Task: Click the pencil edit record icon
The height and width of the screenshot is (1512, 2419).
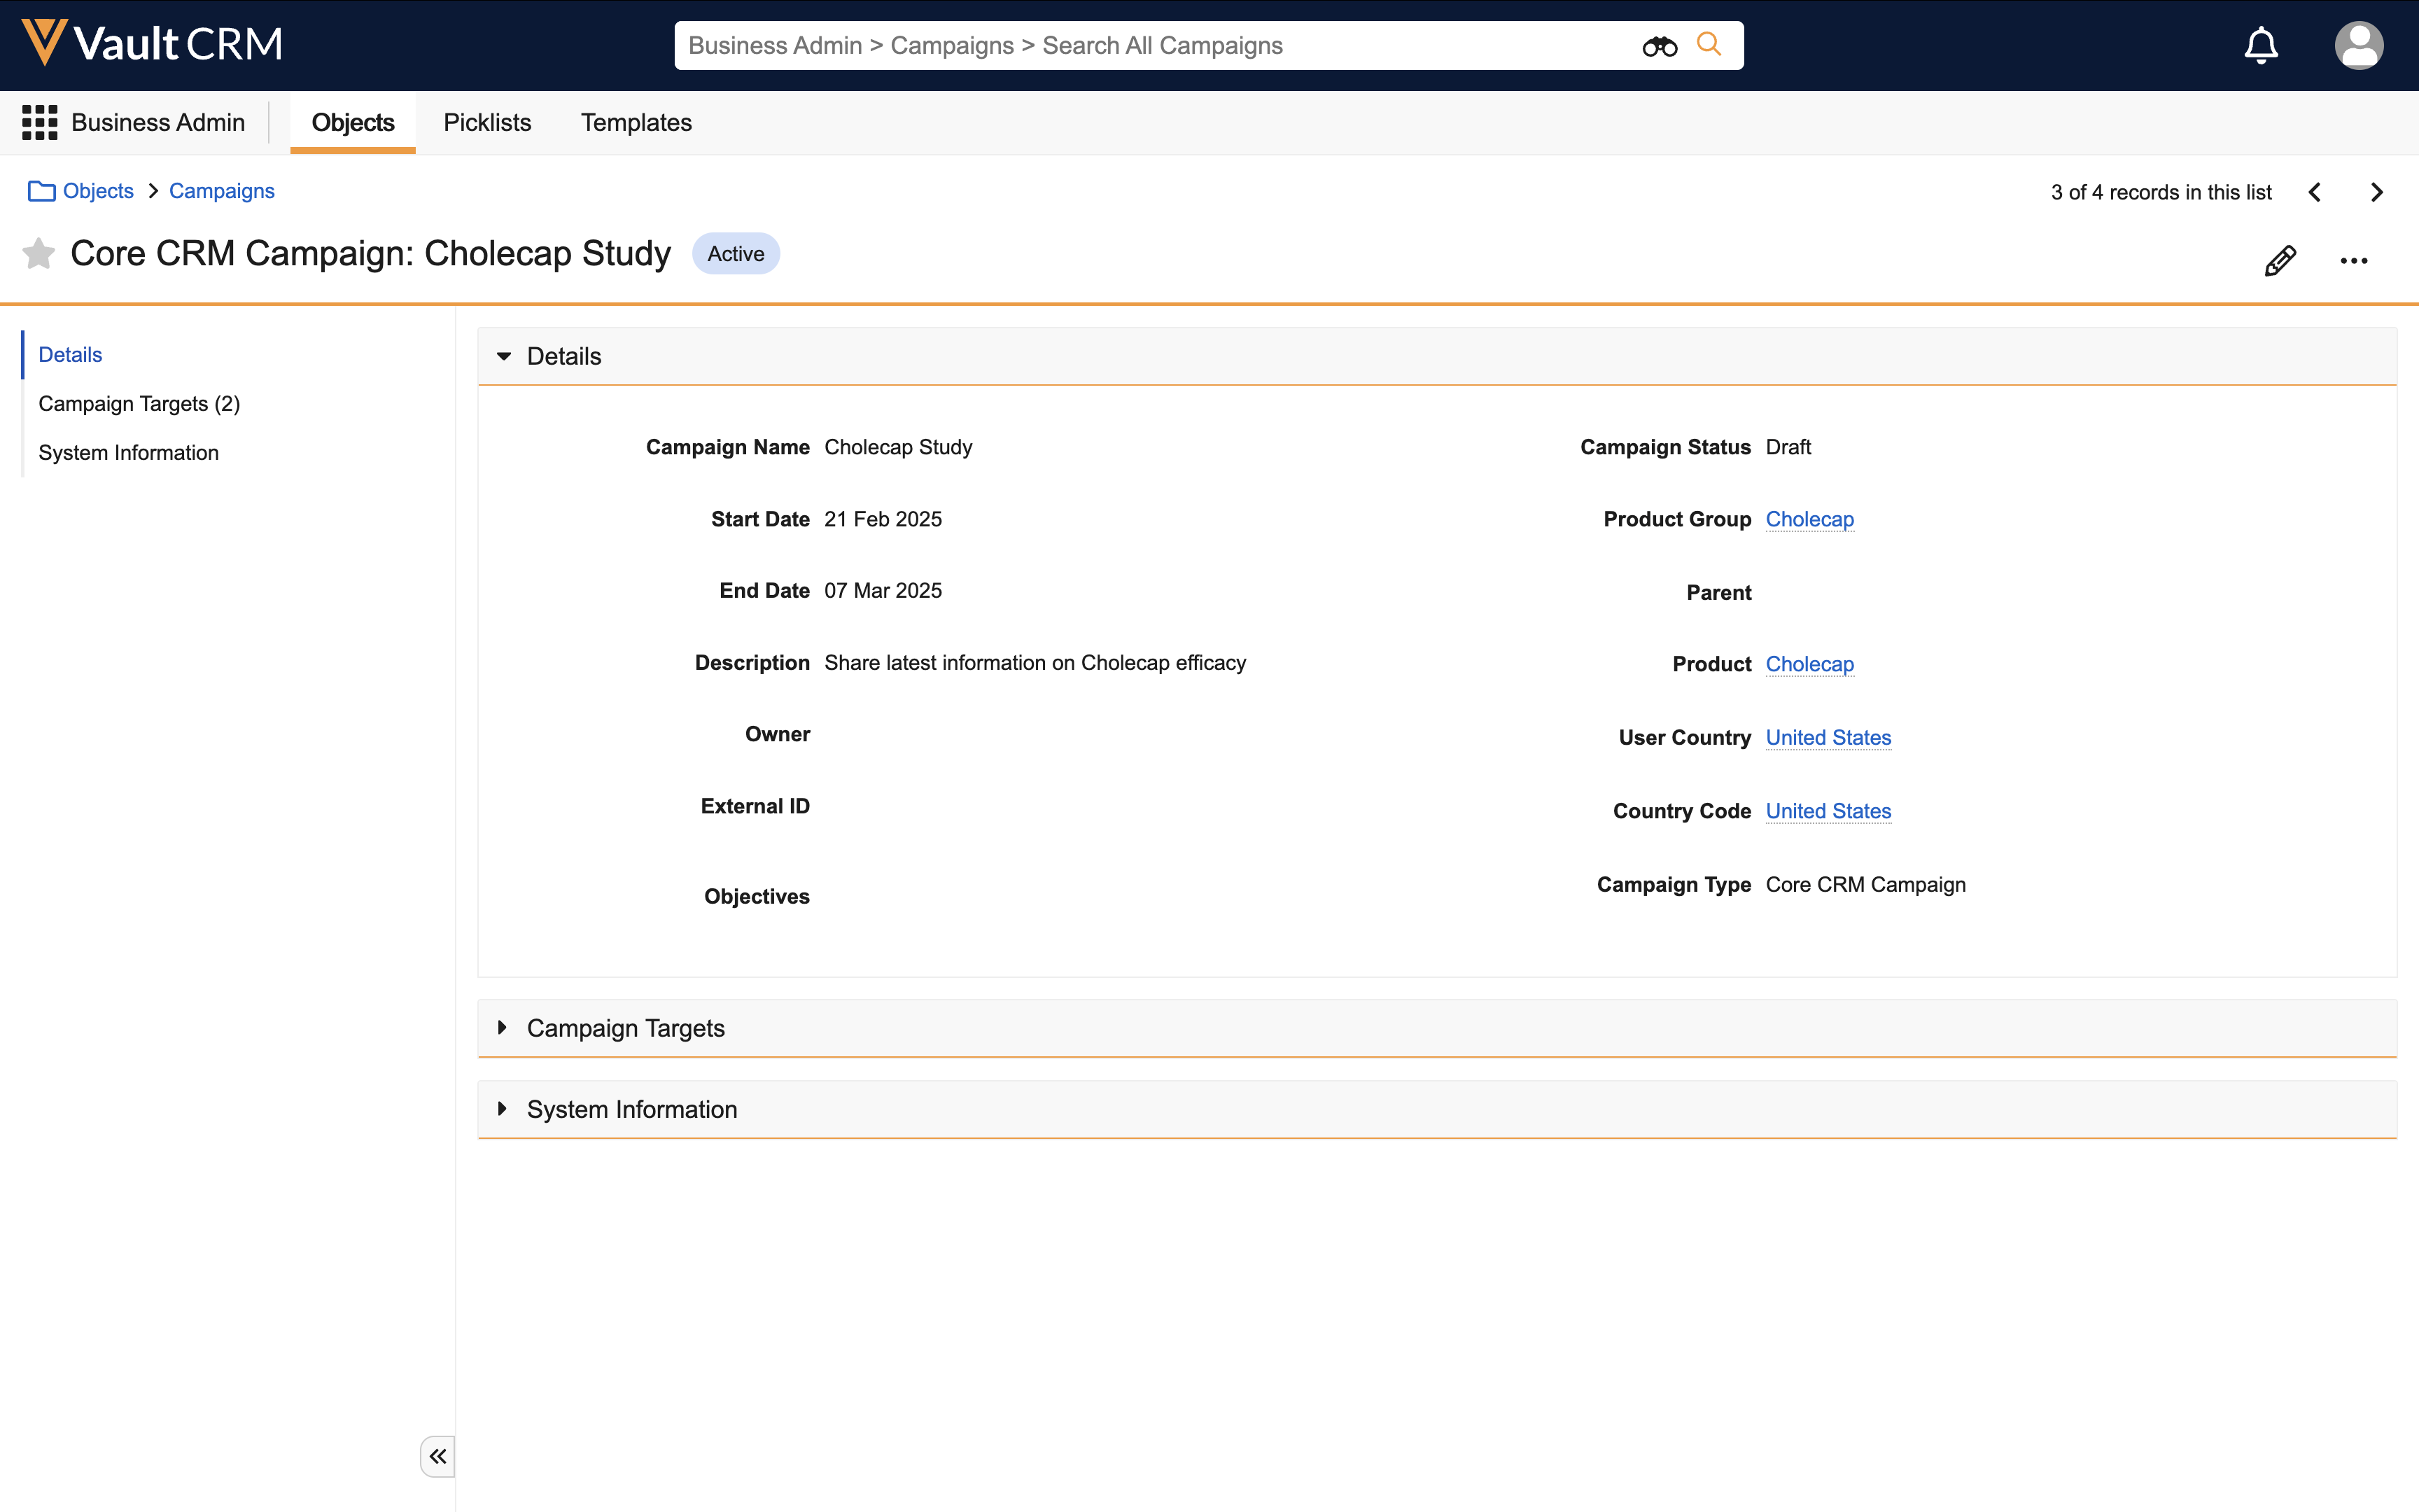Action: pyautogui.click(x=2280, y=261)
